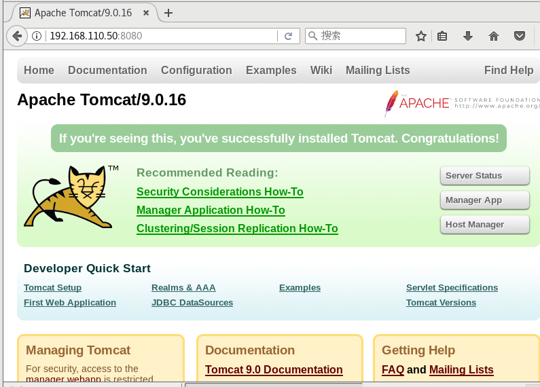Open Mailing Lists link under Getting Help
Image resolution: width=540 pixels, height=387 pixels.
[461, 369]
